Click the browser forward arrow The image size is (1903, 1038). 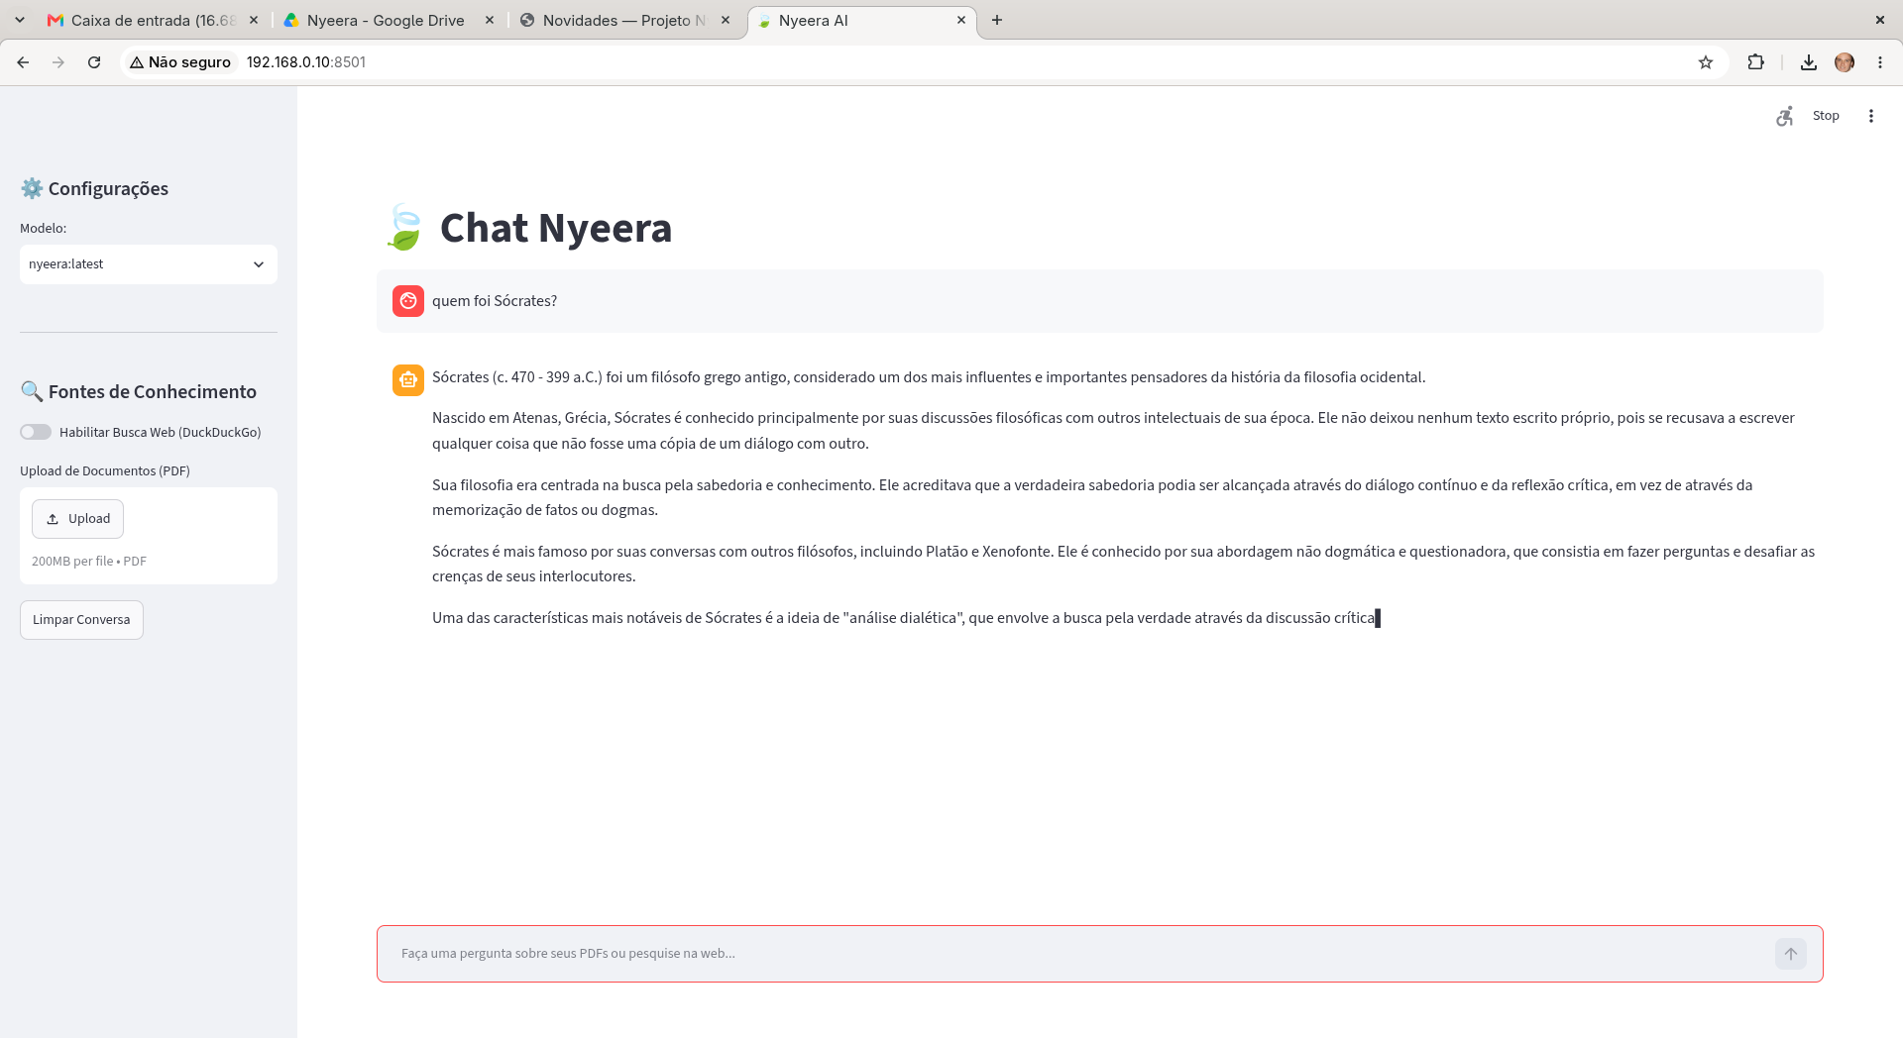click(x=58, y=62)
